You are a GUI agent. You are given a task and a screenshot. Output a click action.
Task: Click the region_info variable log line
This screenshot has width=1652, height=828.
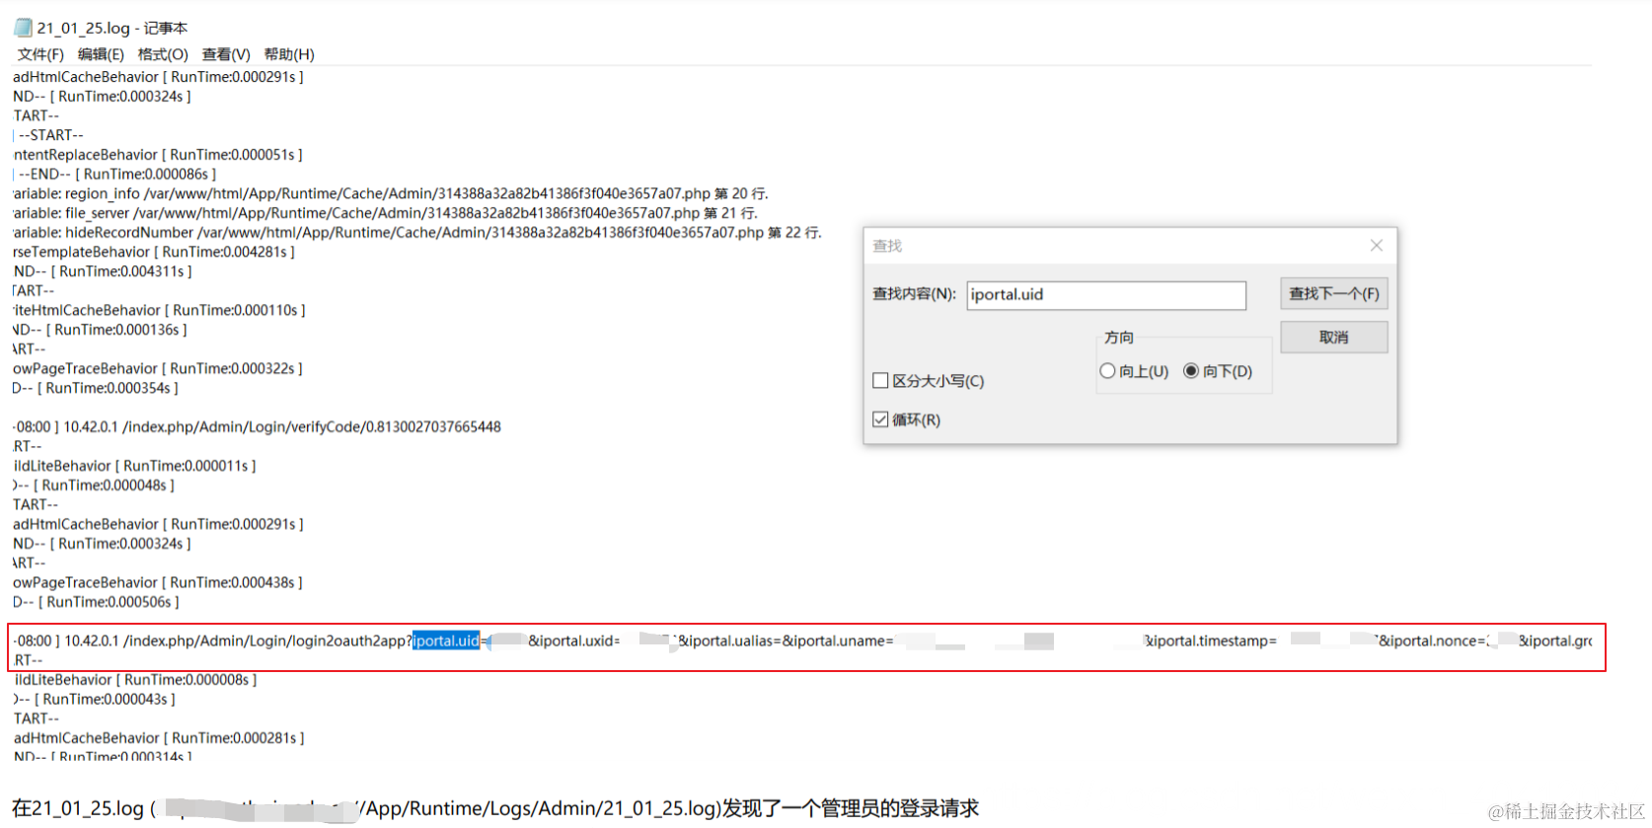point(391,193)
